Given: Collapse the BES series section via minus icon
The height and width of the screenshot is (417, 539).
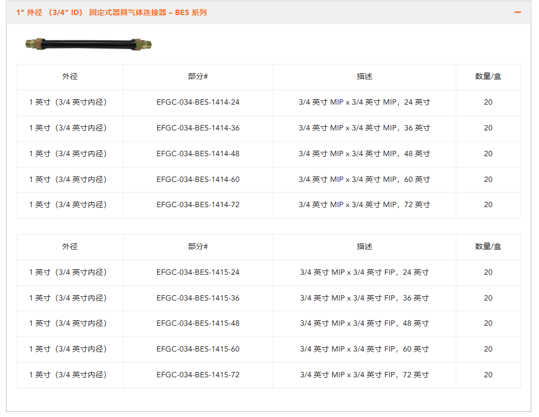Looking at the screenshot, I should click(x=518, y=12).
